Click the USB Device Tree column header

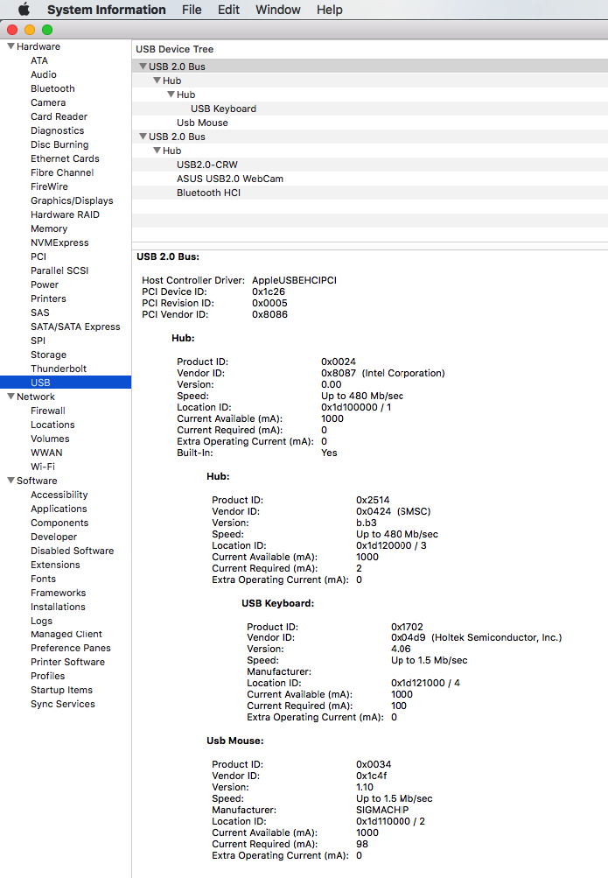(x=175, y=49)
